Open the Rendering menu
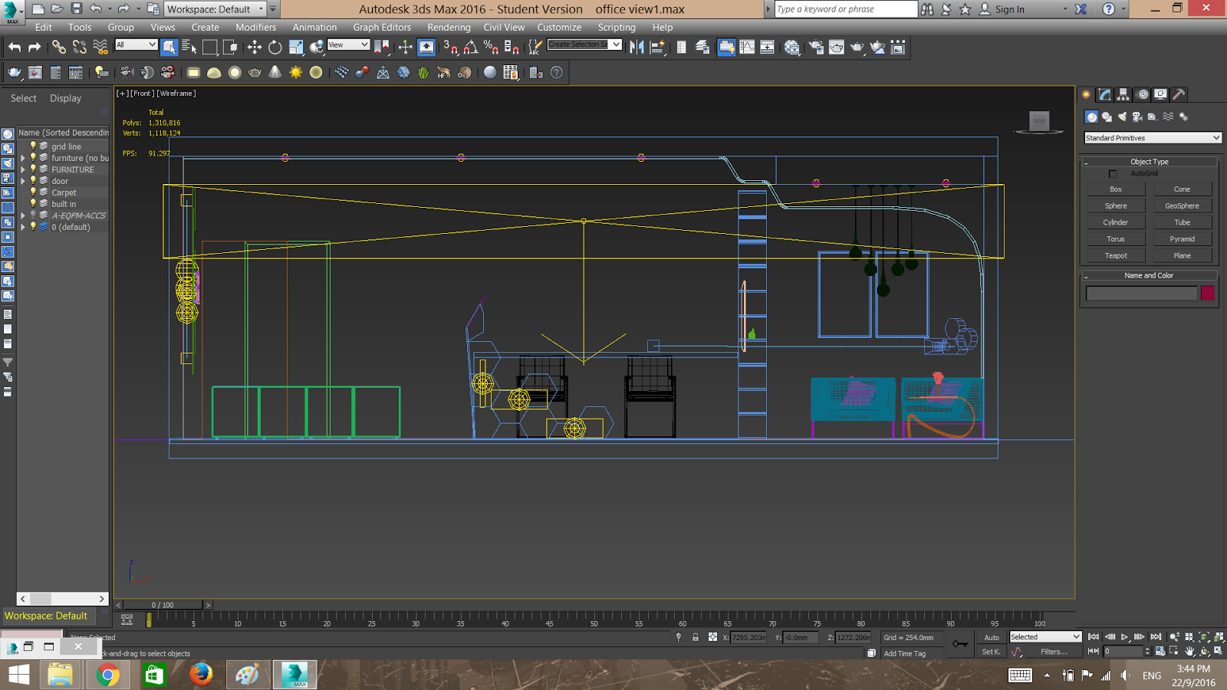The image size is (1227, 690). coord(449,27)
